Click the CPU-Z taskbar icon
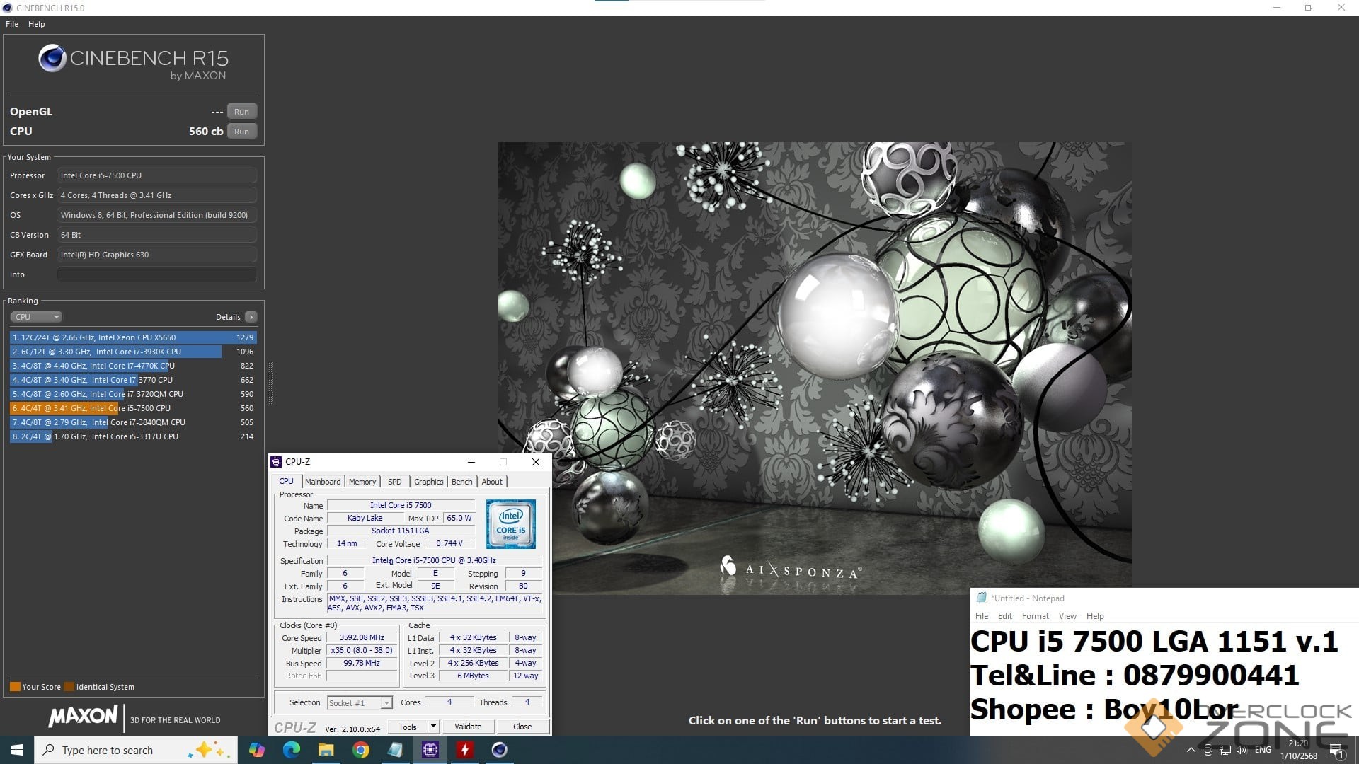The width and height of the screenshot is (1359, 764). coord(430,750)
